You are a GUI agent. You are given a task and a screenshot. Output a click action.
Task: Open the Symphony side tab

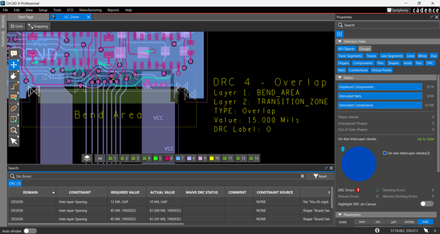pyautogui.click(x=3, y=38)
